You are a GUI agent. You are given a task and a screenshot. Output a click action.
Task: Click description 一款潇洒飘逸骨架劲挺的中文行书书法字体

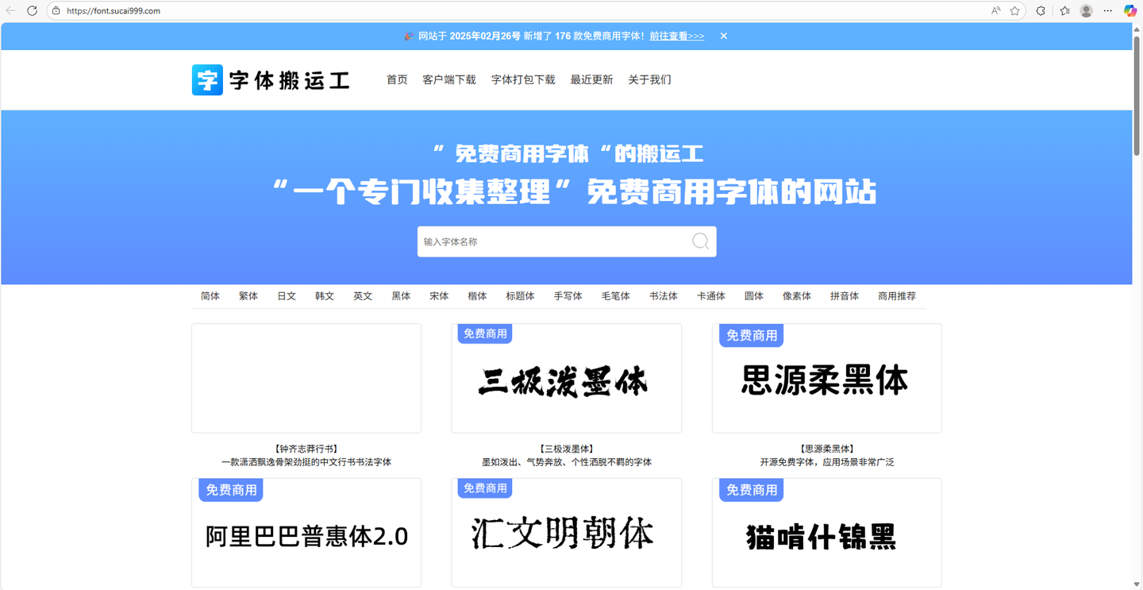click(x=306, y=462)
